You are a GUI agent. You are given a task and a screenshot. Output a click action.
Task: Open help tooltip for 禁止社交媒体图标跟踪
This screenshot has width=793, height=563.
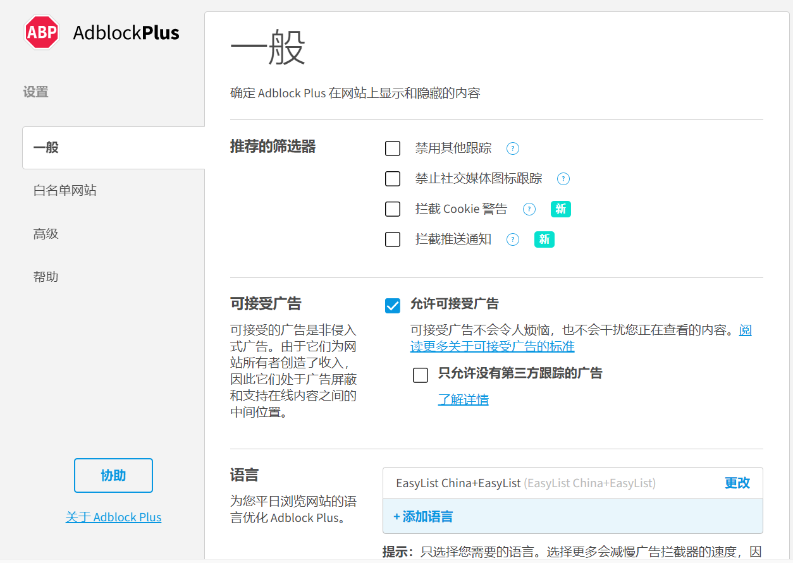click(563, 179)
